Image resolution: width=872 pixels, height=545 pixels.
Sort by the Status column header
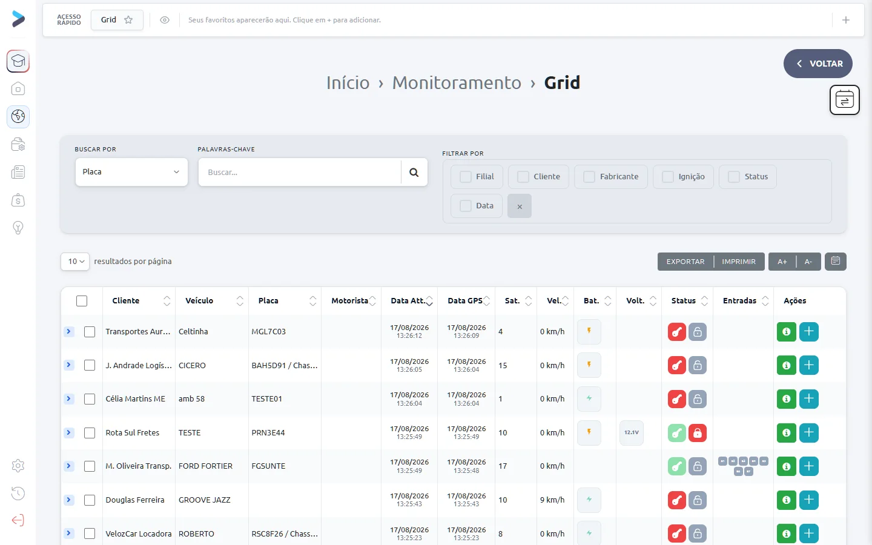pyautogui.click(x=687, y=301)
